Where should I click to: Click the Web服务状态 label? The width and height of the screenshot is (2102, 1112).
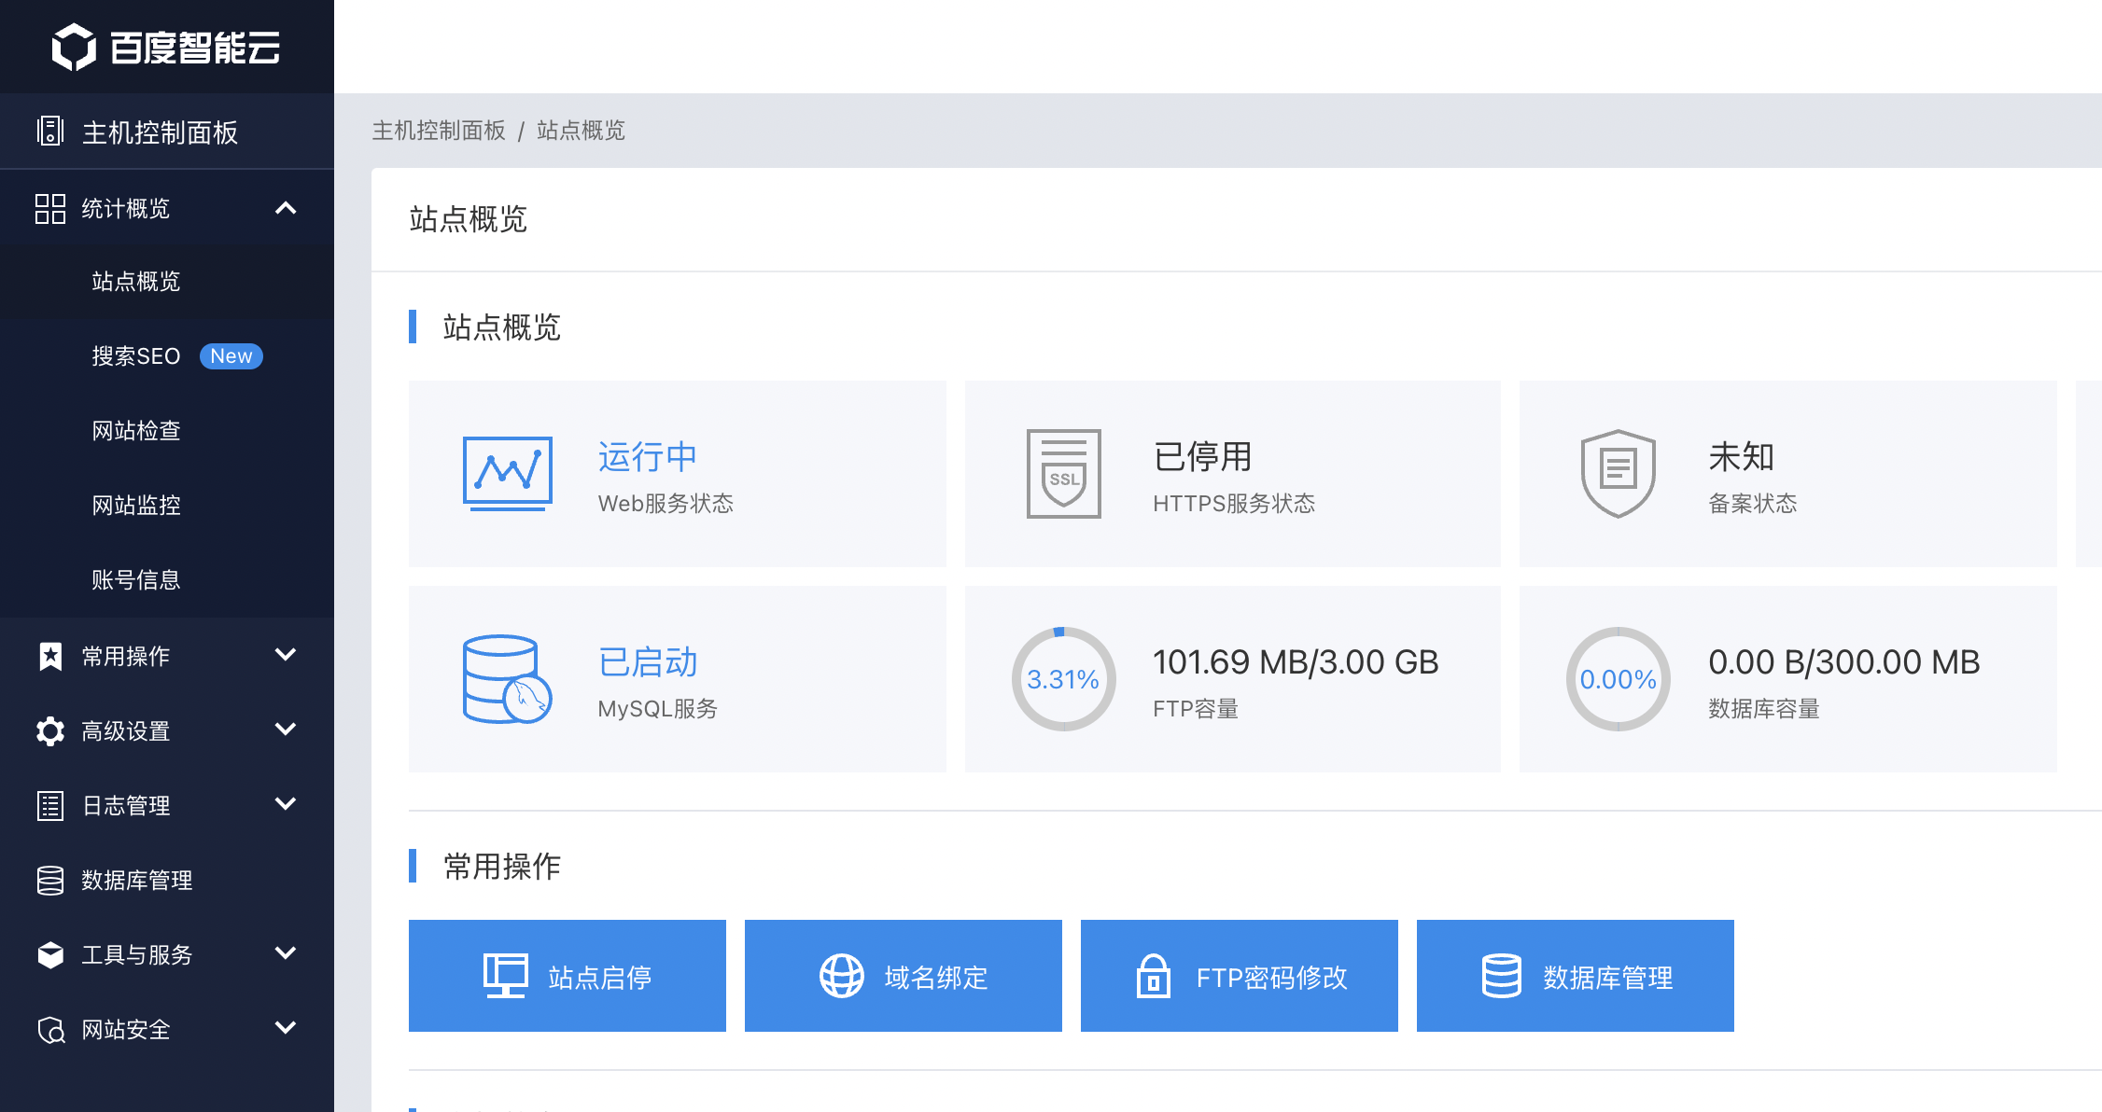[666, 504]
